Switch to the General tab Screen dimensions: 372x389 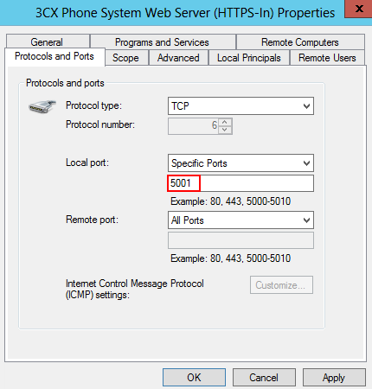coord(48,42)
